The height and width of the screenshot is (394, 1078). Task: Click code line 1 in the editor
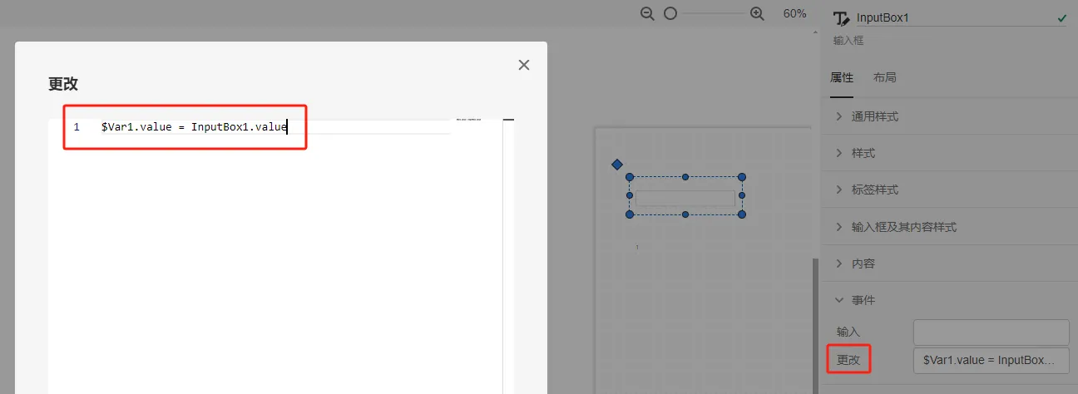point(194,126)
